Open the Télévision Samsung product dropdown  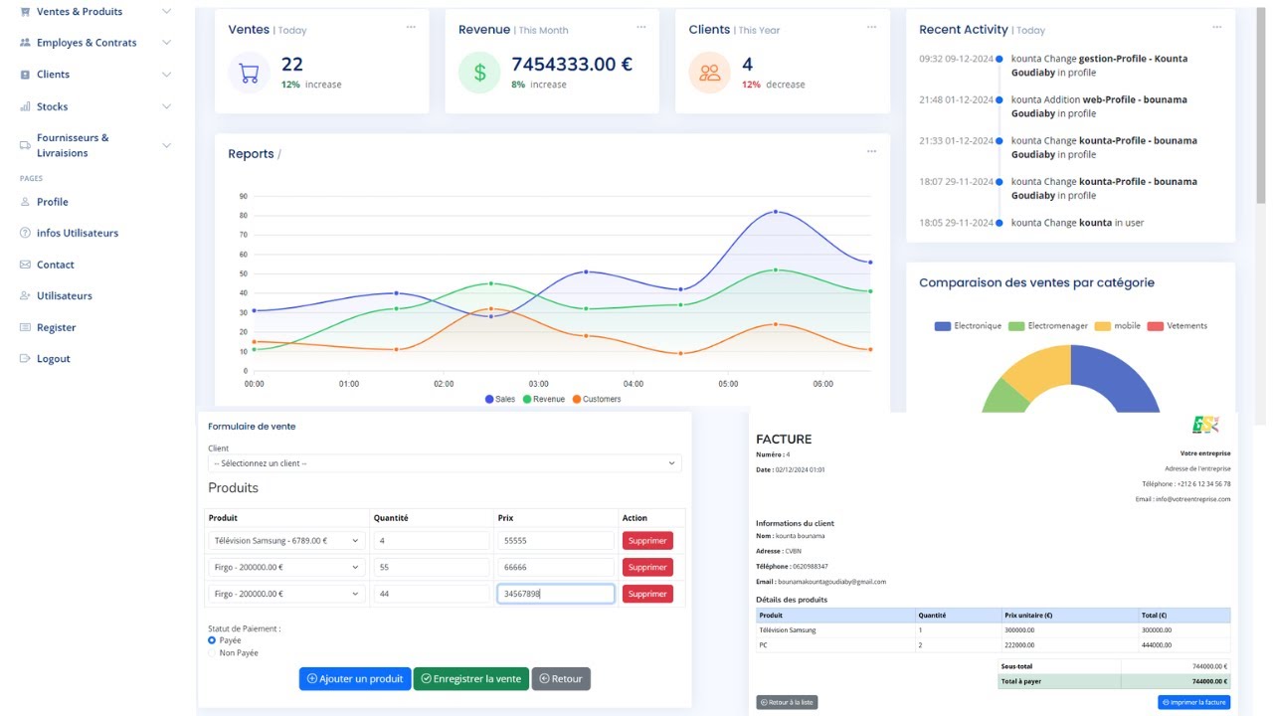(x=286, y=540)
